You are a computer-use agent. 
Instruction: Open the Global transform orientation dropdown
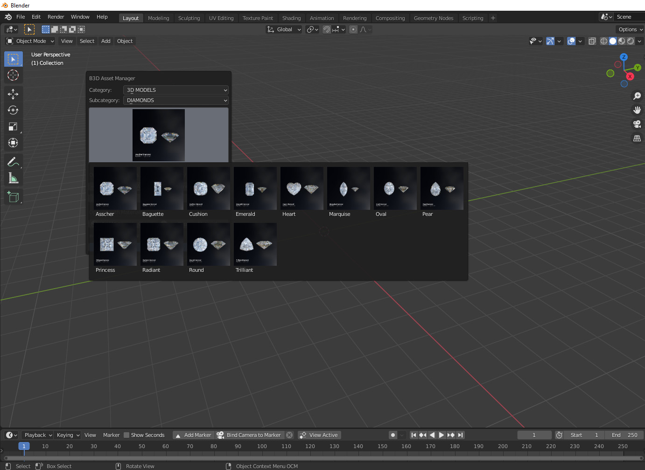(x=284, y=29)
